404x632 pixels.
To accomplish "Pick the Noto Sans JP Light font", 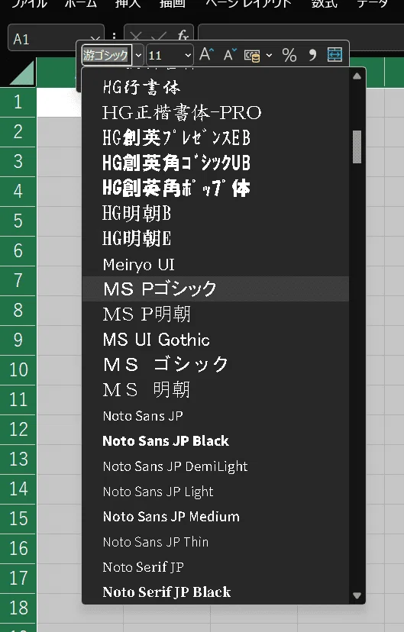I will click(x=215, y=492).
